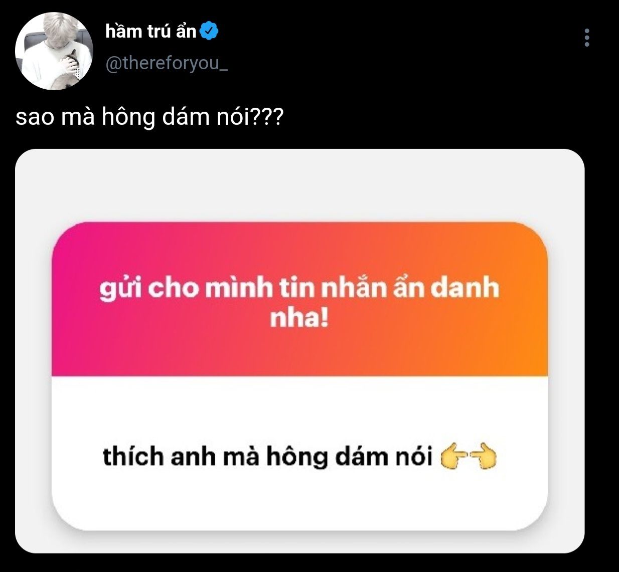Click the orange right edge of gradient banner

[x=537, y=301]
